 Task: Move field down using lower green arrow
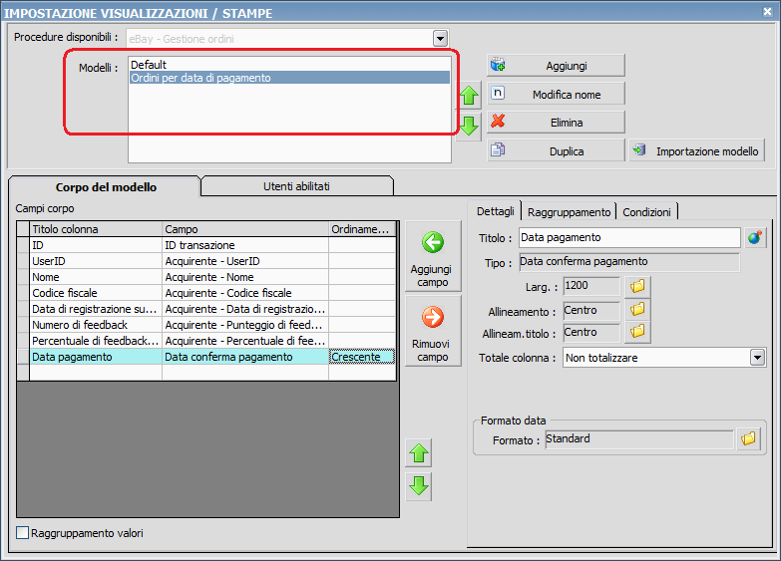point(419,486)
